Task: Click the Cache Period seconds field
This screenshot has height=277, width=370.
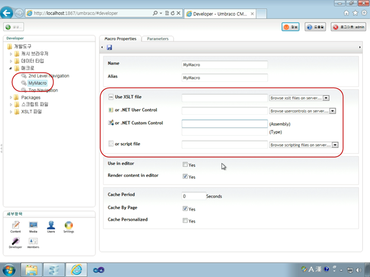Action: 194,196
